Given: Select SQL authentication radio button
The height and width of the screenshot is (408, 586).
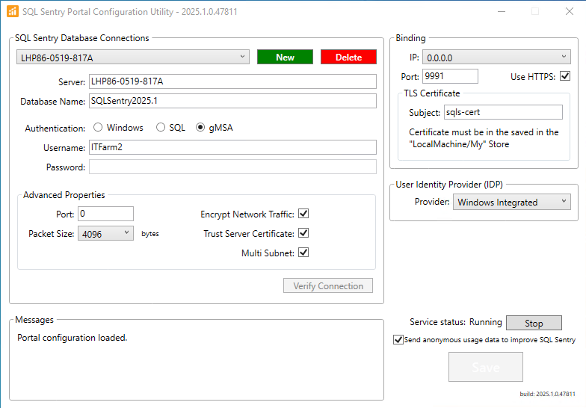Looking at the screenshot, I should coord(160,128).
